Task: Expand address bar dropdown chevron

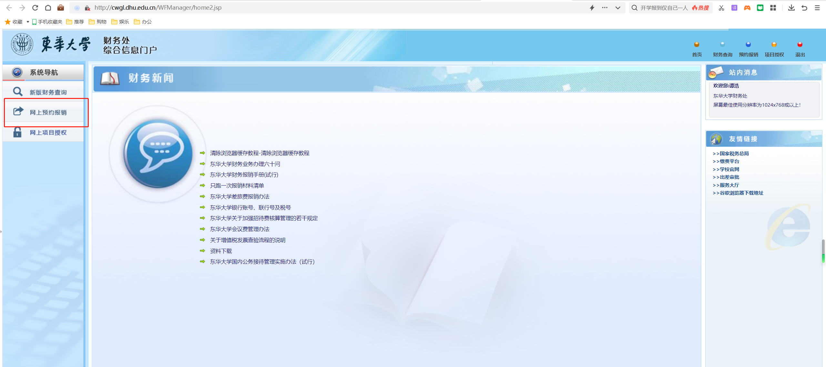Action: pyautogui.click(x=618, y=8)
